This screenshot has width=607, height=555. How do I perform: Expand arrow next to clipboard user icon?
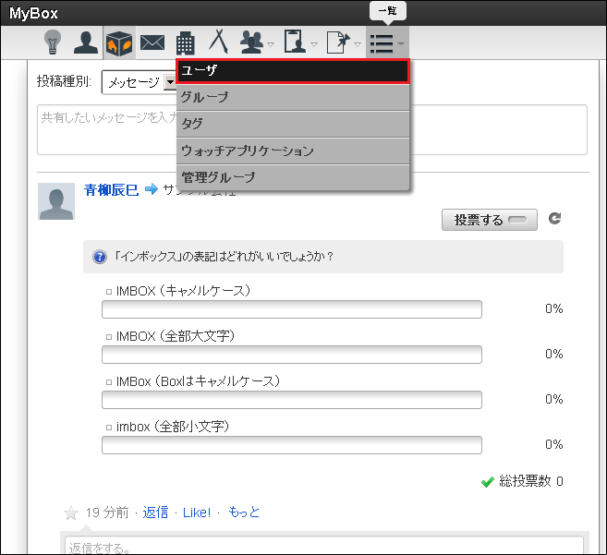314,44
